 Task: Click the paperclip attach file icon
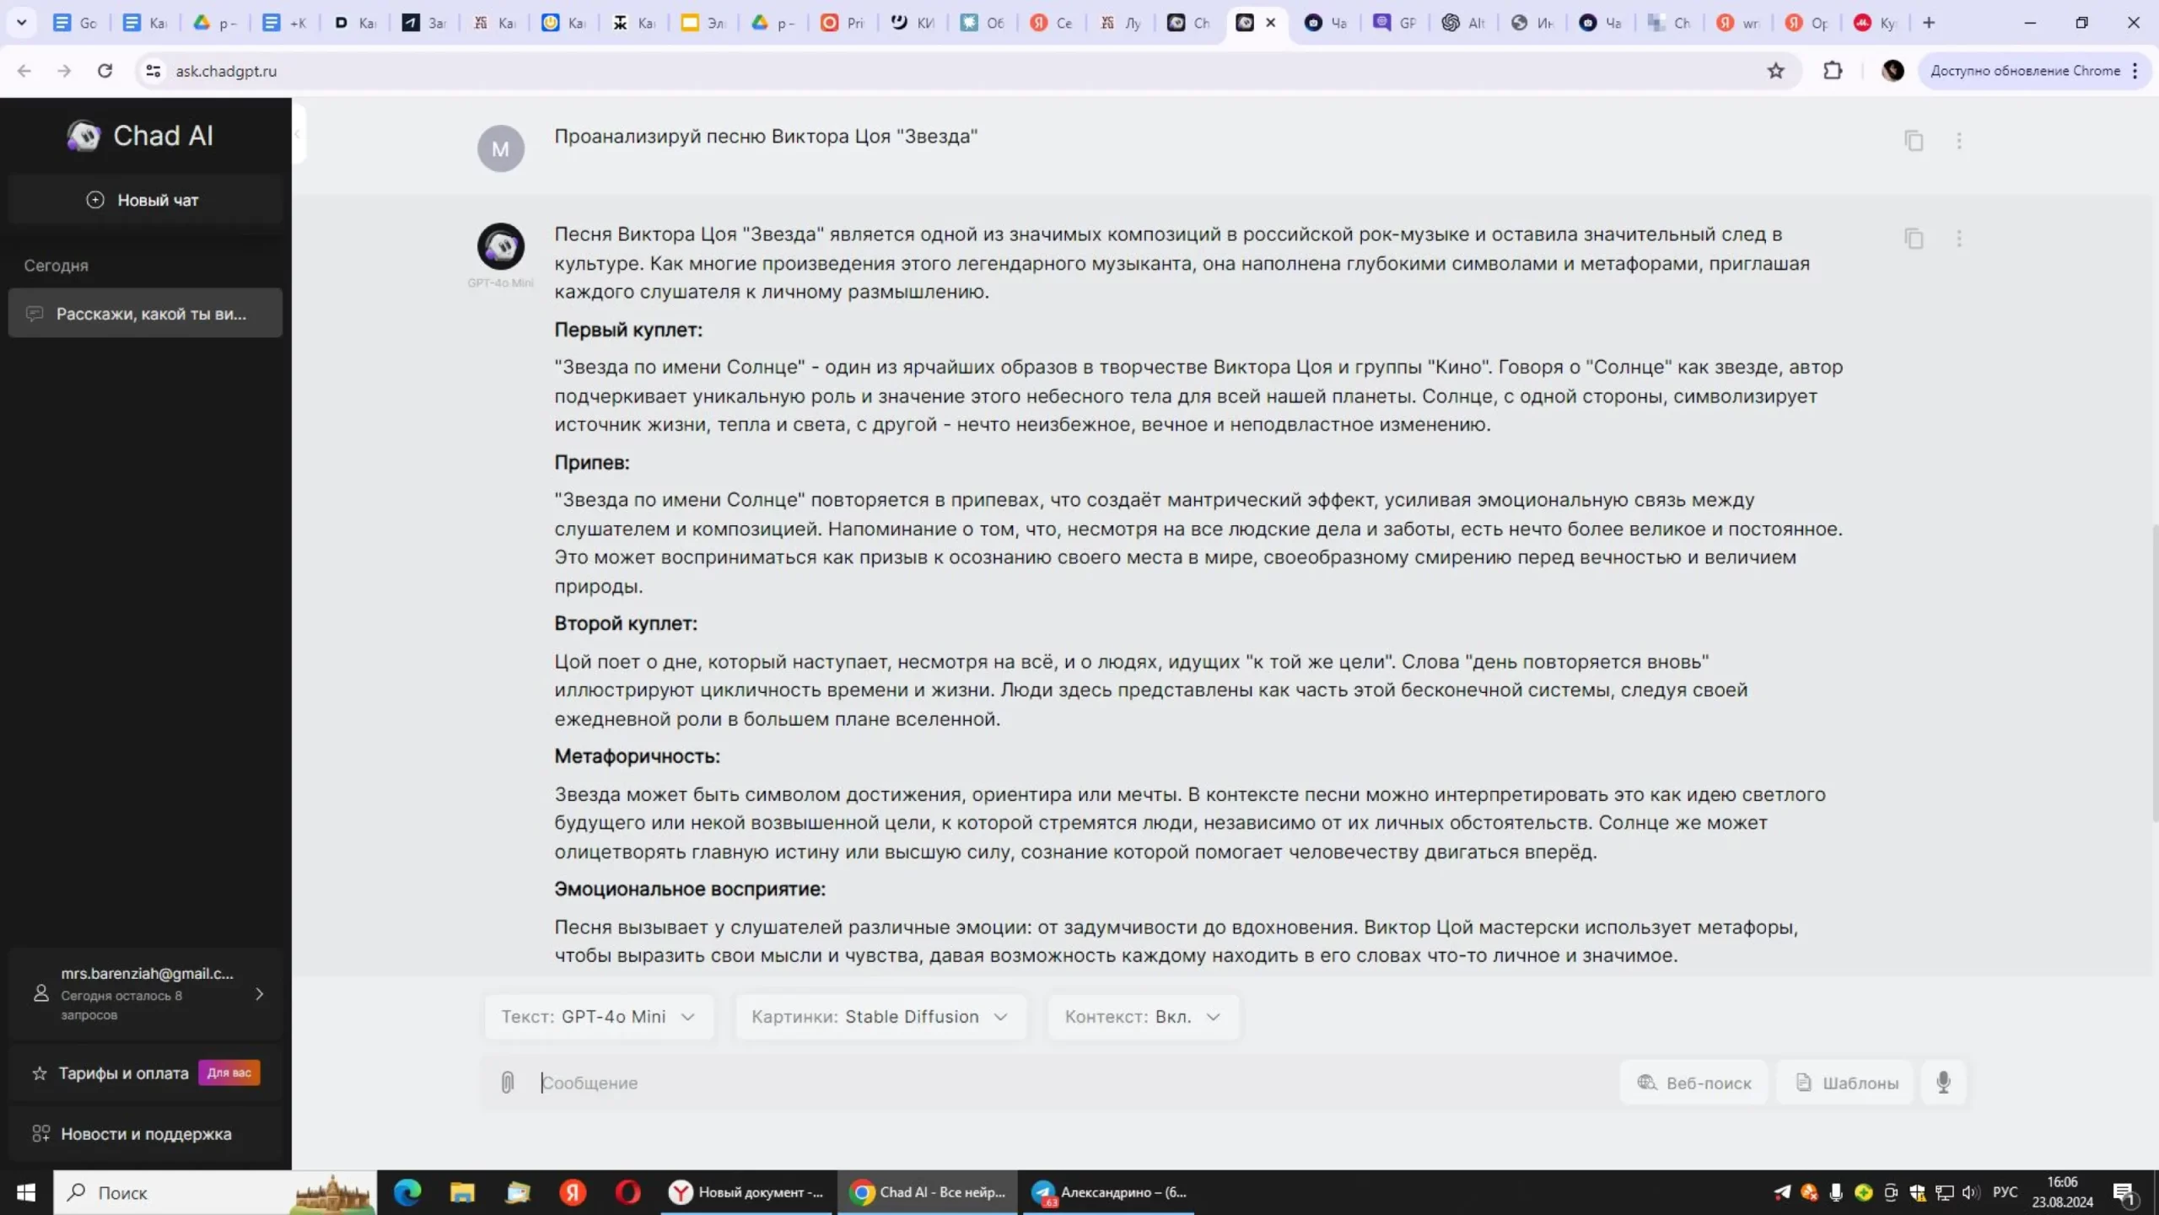click(x=507, y=1083)
